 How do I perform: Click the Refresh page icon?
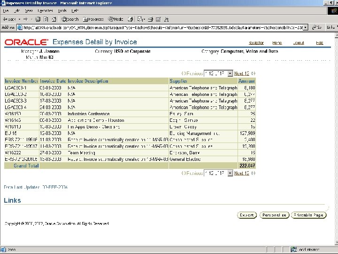click(46, 19)
